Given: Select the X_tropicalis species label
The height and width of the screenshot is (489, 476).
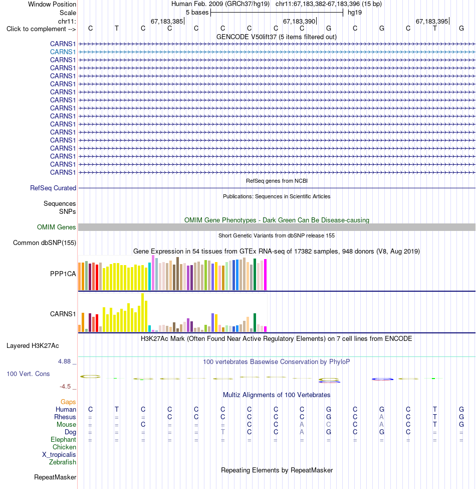Looking at the screenshot, I should click(59, 455).
